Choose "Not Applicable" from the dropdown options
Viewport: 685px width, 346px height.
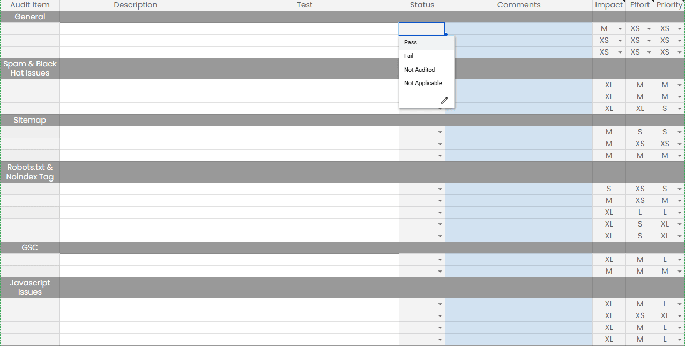[x=423, y=83]
